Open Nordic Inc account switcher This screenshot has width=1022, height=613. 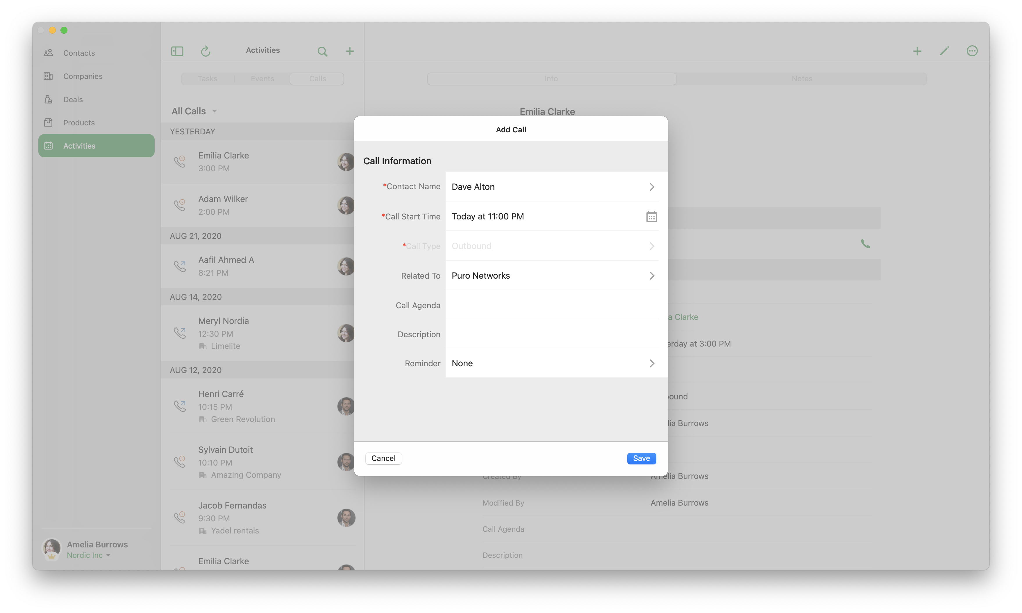89,555
